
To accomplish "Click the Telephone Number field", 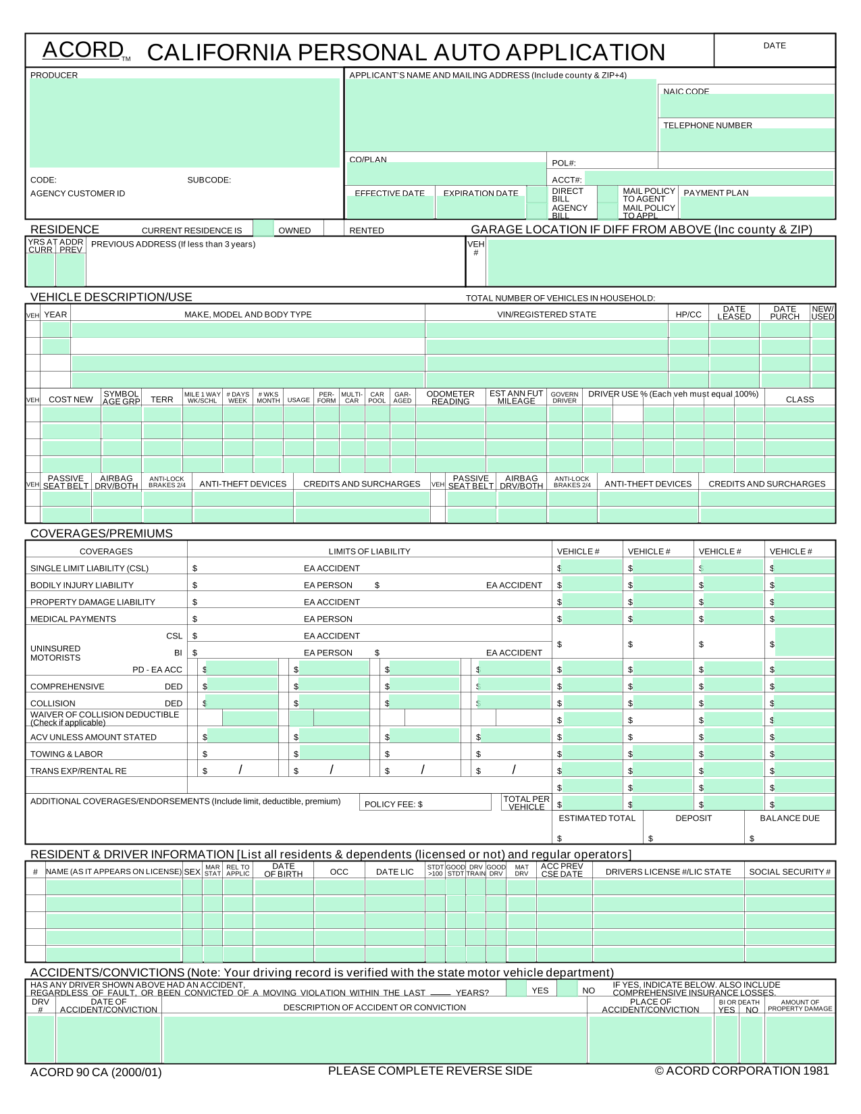I will [748, 140].
